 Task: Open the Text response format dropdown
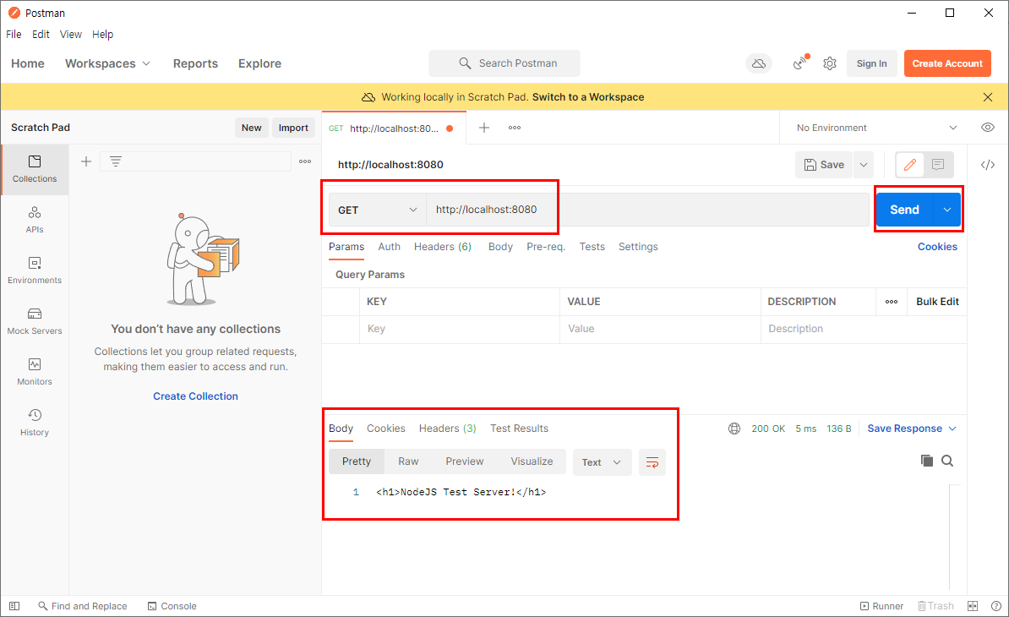click(602, 462)
